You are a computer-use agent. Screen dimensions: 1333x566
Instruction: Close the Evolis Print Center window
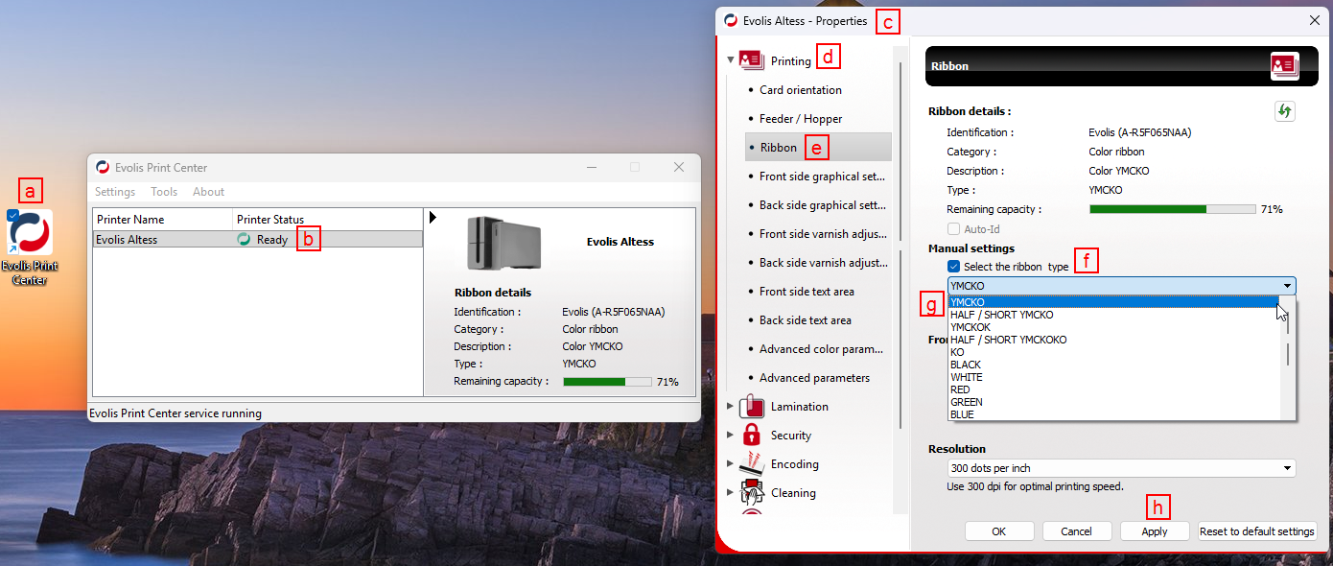(x=679, y=167)
